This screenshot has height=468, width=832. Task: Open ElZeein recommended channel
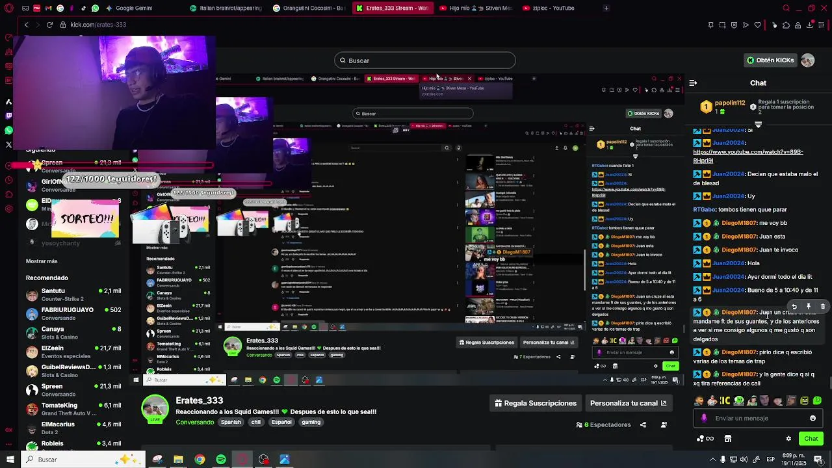coord(73,352)
